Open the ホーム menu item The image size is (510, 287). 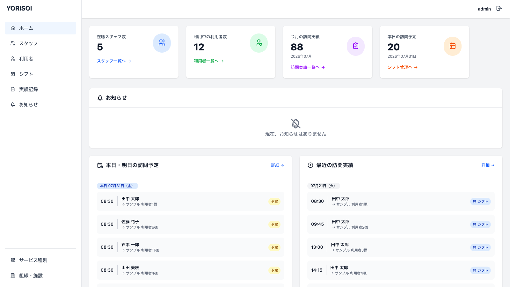pyautogui.click(x=40, y=28)
